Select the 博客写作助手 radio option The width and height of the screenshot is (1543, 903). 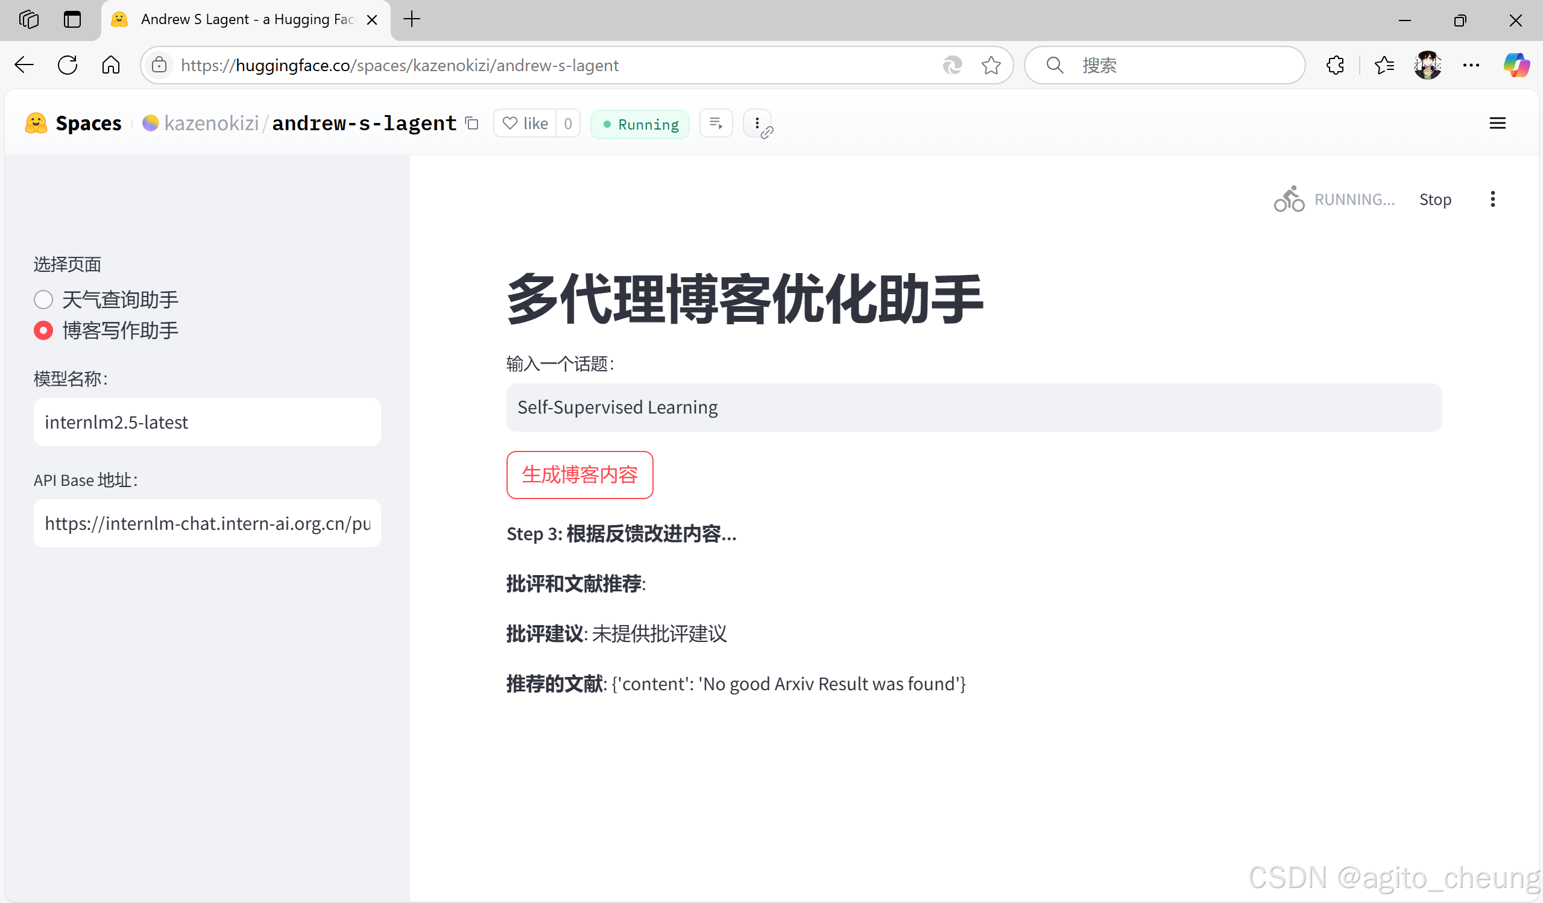(43, 330)
